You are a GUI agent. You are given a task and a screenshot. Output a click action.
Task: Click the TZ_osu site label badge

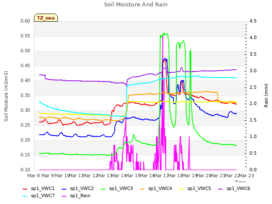pyautogui.click(x=46, y=18)
